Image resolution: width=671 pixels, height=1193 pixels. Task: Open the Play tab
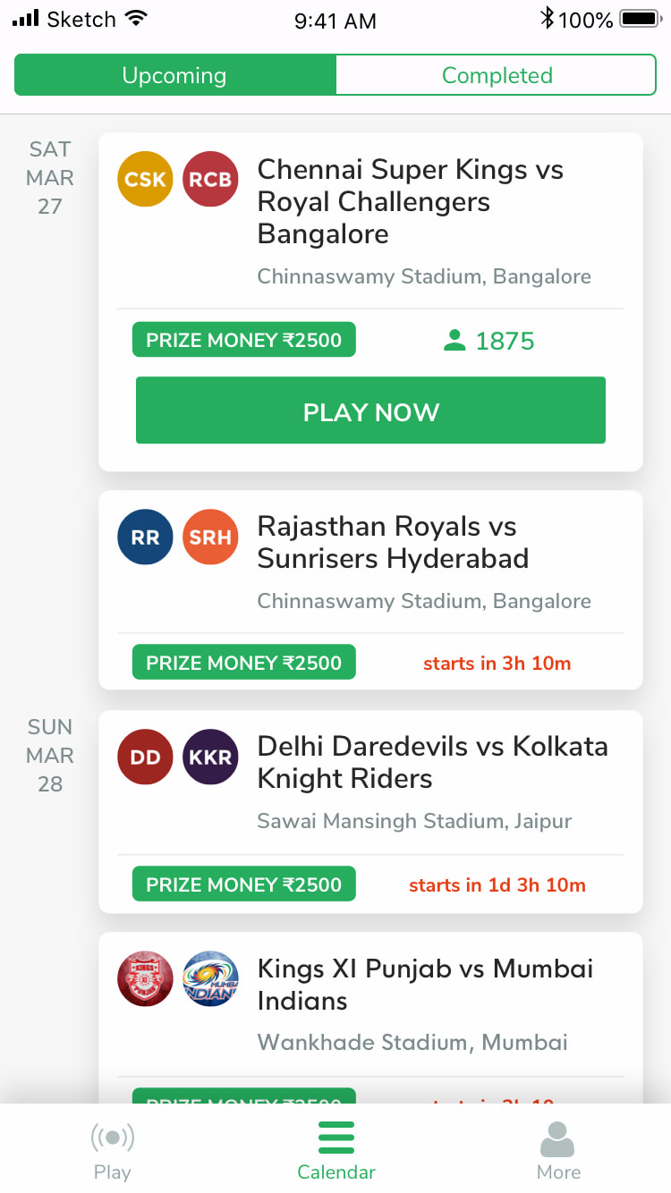(x=112, y=1151)
